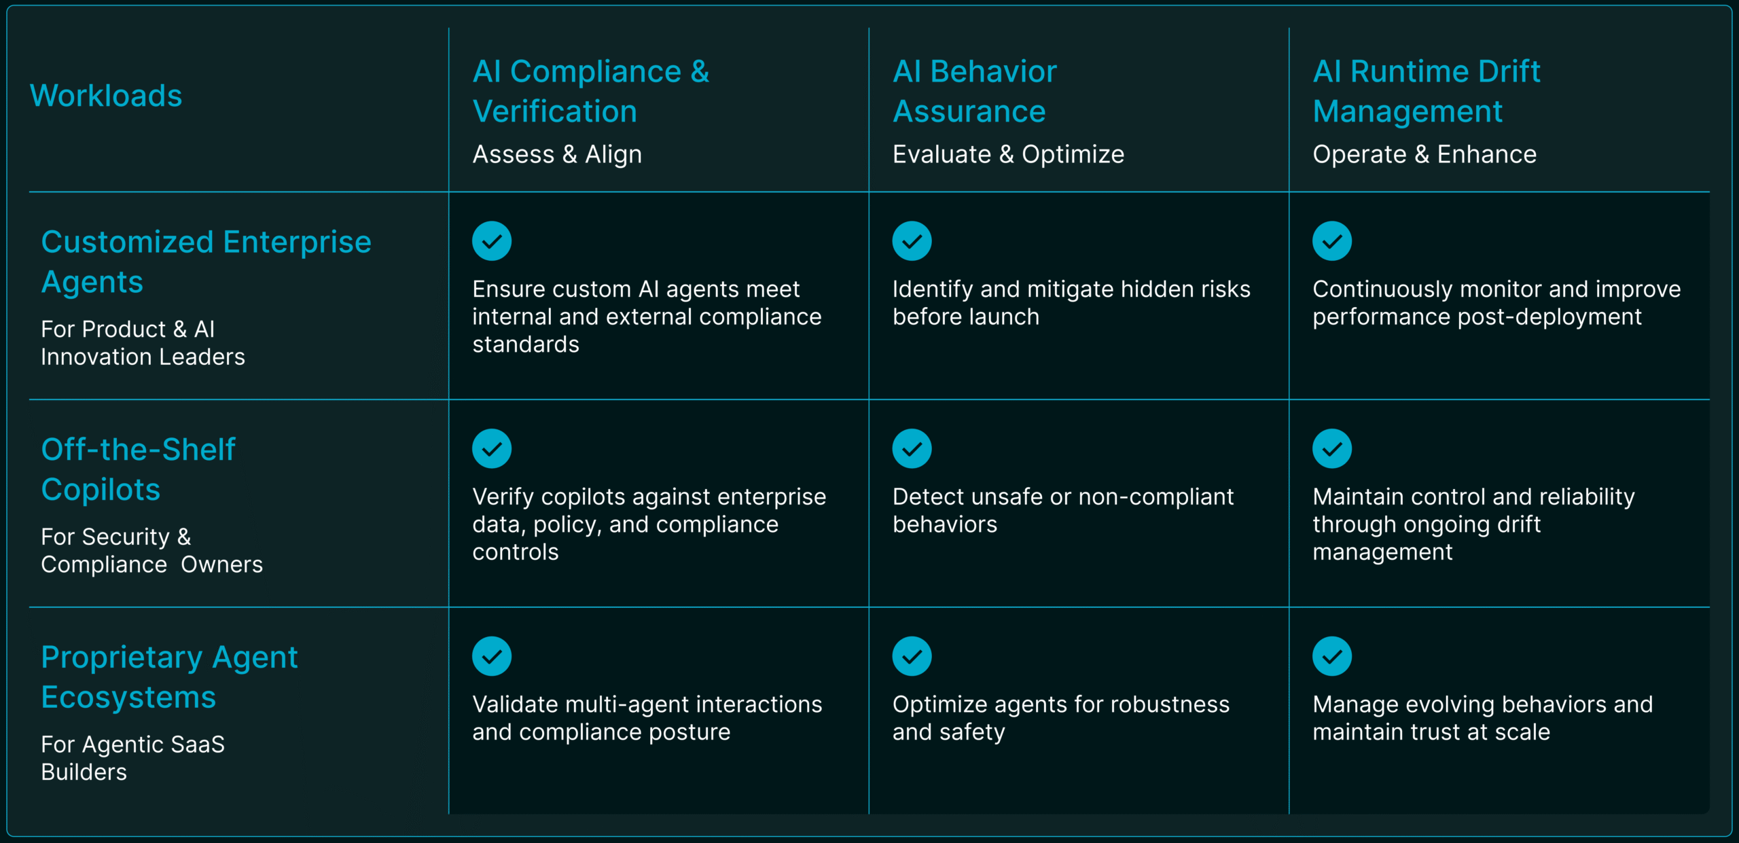This screenshot has height=843, width=1739.
Task: Click checkmark above 'Optimize agents for robustness'
Action: click(x=912, y=656)
